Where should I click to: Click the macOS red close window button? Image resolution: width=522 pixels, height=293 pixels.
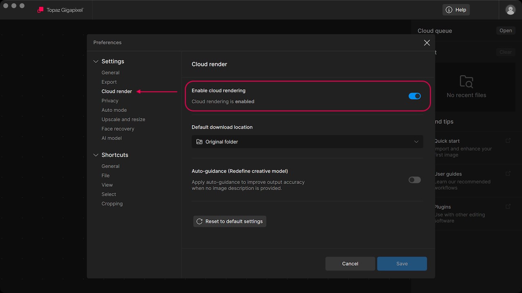point(6,6)
